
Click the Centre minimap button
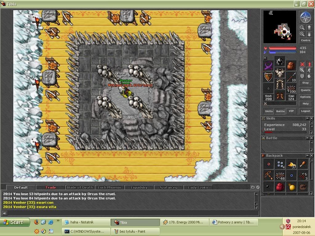tap(305, 40)
